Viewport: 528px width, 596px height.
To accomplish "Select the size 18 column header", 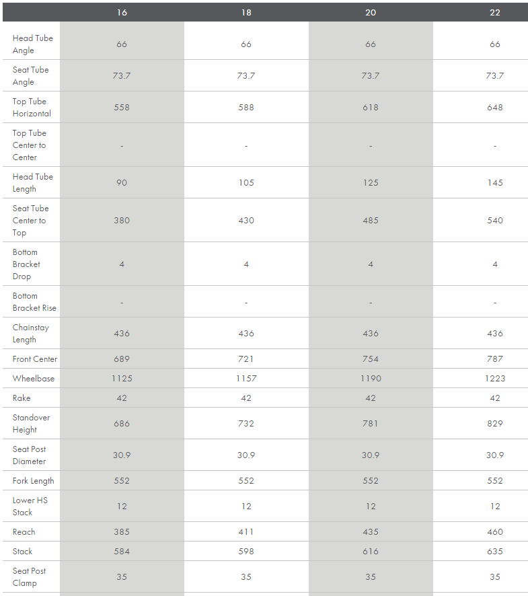I will (246, 13).
